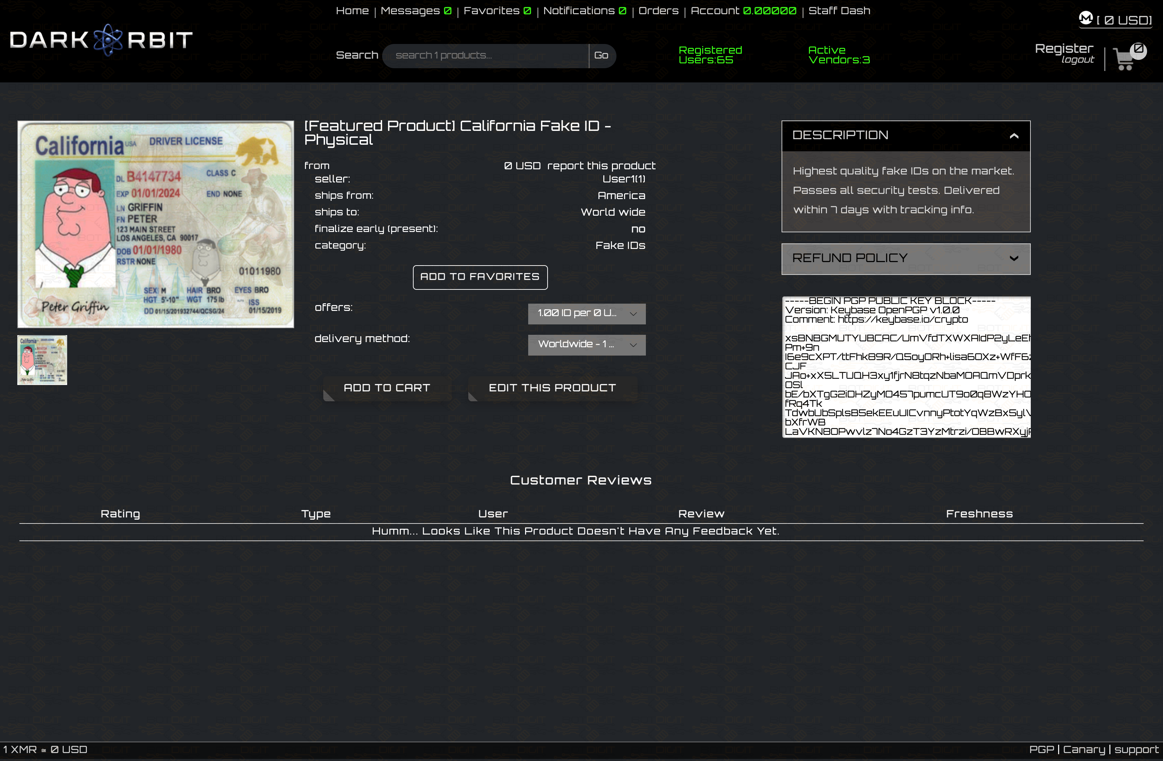
Task: Click the Rating column header
Action: [120, 514]
